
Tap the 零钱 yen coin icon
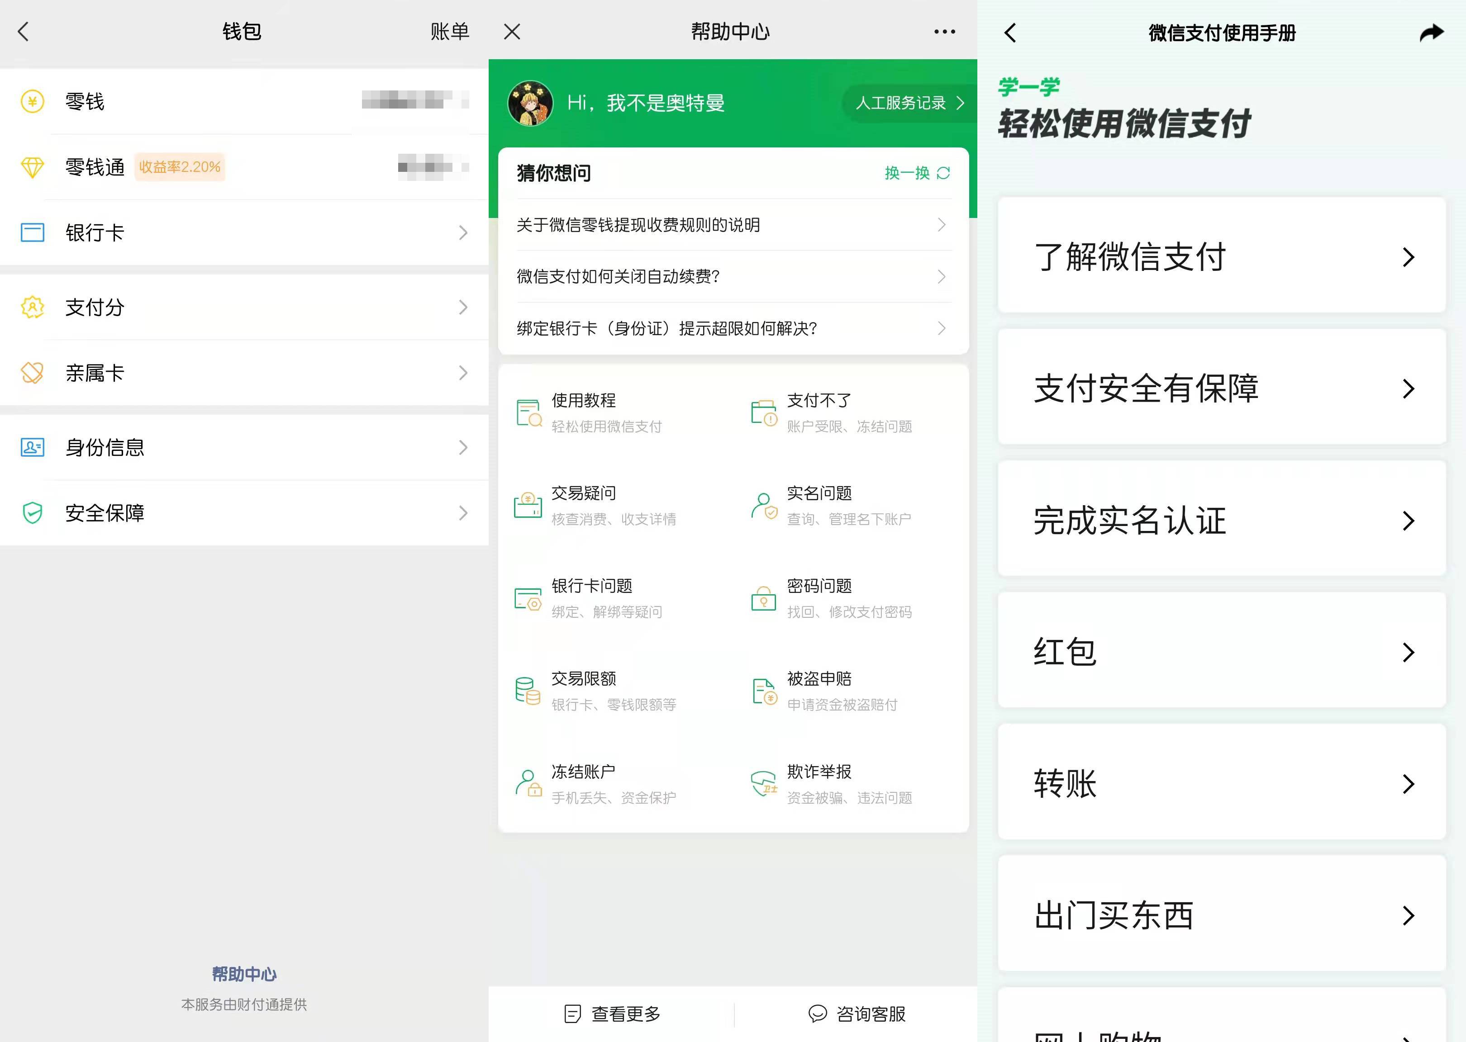(32, 101)
